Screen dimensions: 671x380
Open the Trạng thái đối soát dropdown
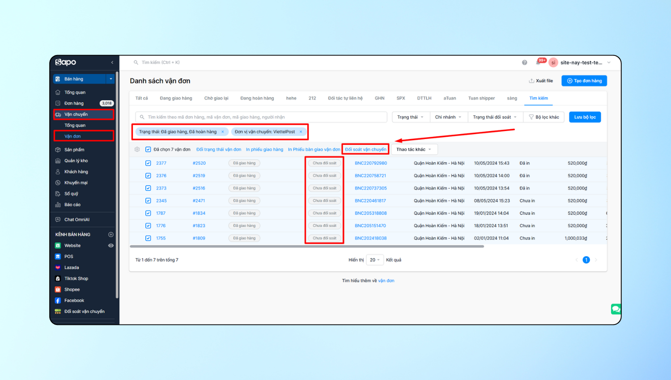(494, 117)
